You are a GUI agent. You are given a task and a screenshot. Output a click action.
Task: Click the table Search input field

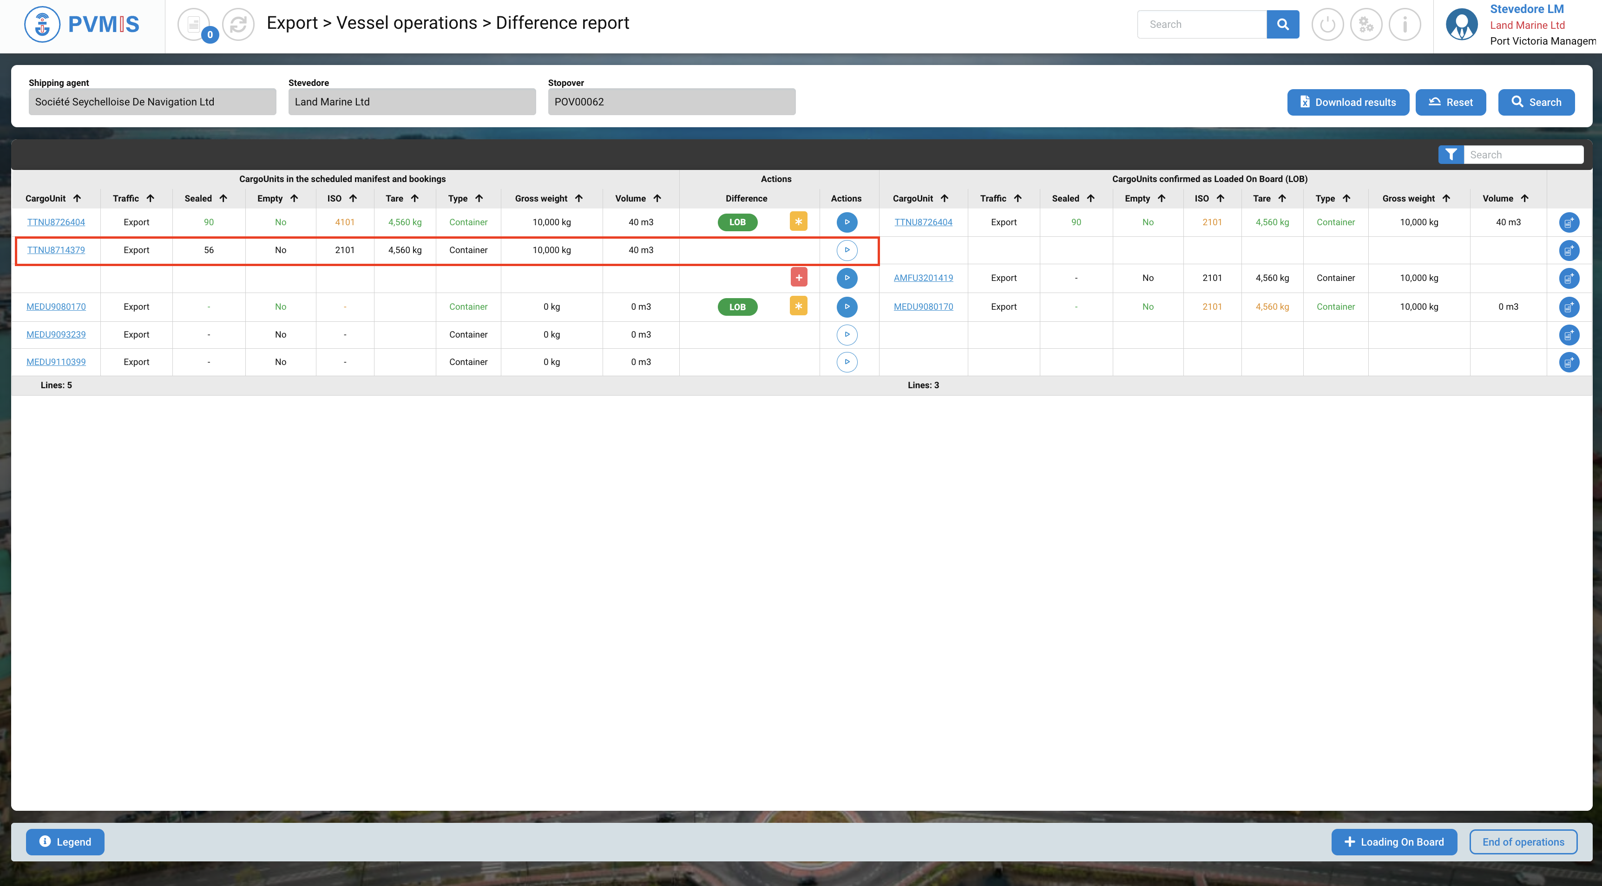click(x=1523, y=155)
